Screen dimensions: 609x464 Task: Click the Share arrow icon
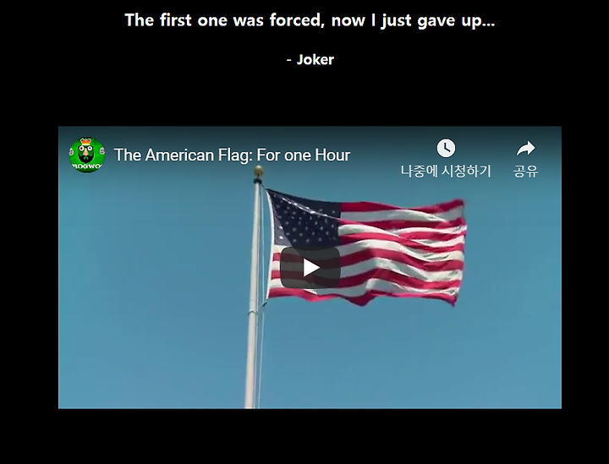(x=525, y=148)
